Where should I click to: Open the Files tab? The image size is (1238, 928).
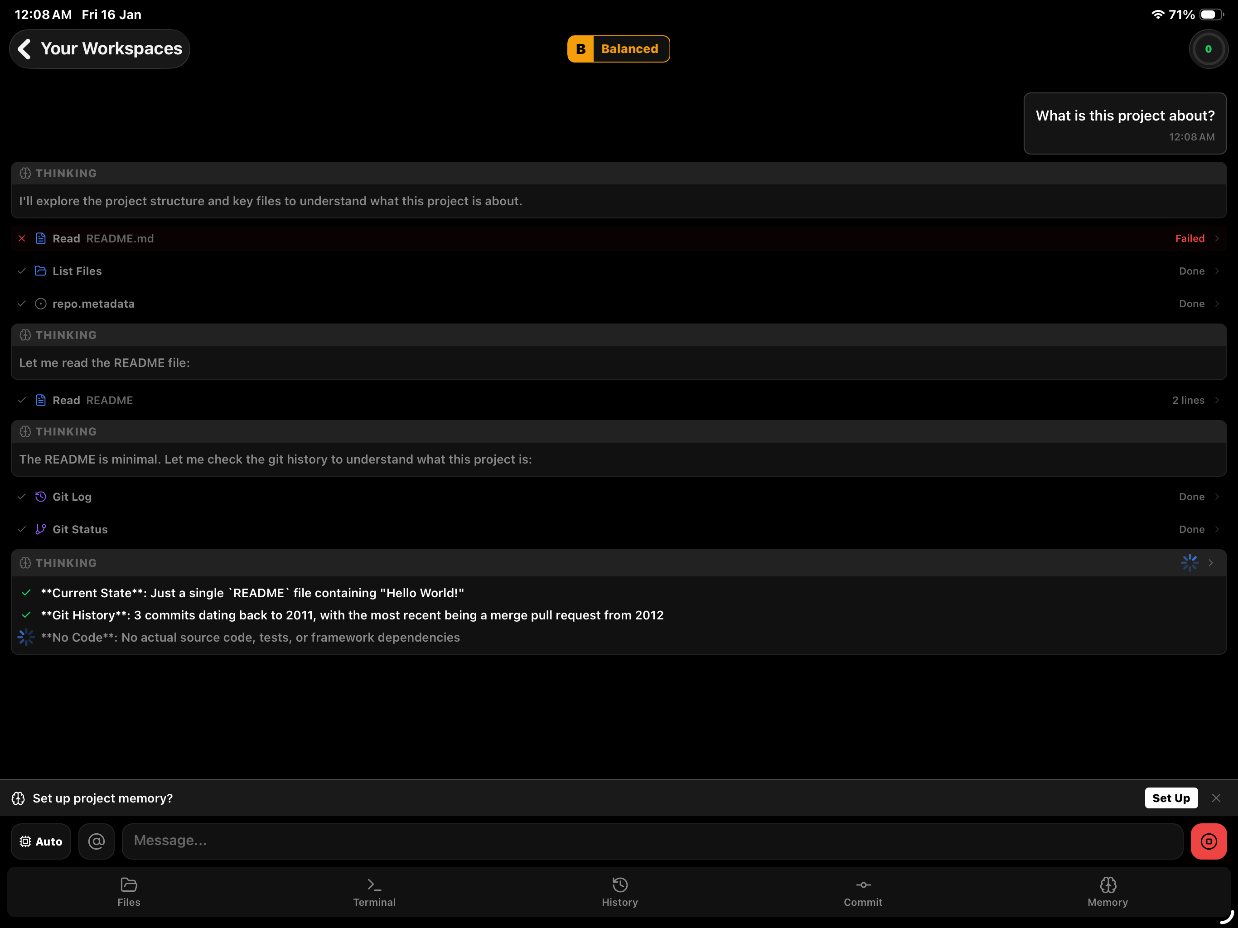129,892
